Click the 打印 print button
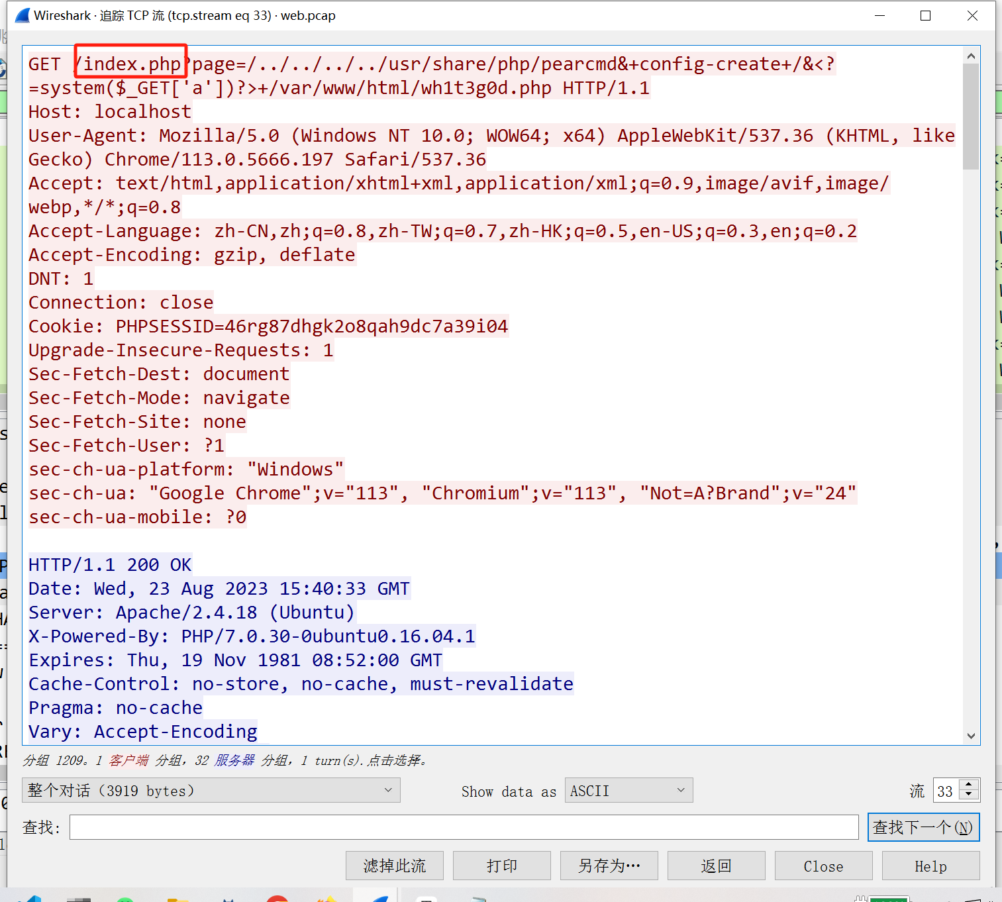The height and width of the screenshot is (902, 1002). 502,866
